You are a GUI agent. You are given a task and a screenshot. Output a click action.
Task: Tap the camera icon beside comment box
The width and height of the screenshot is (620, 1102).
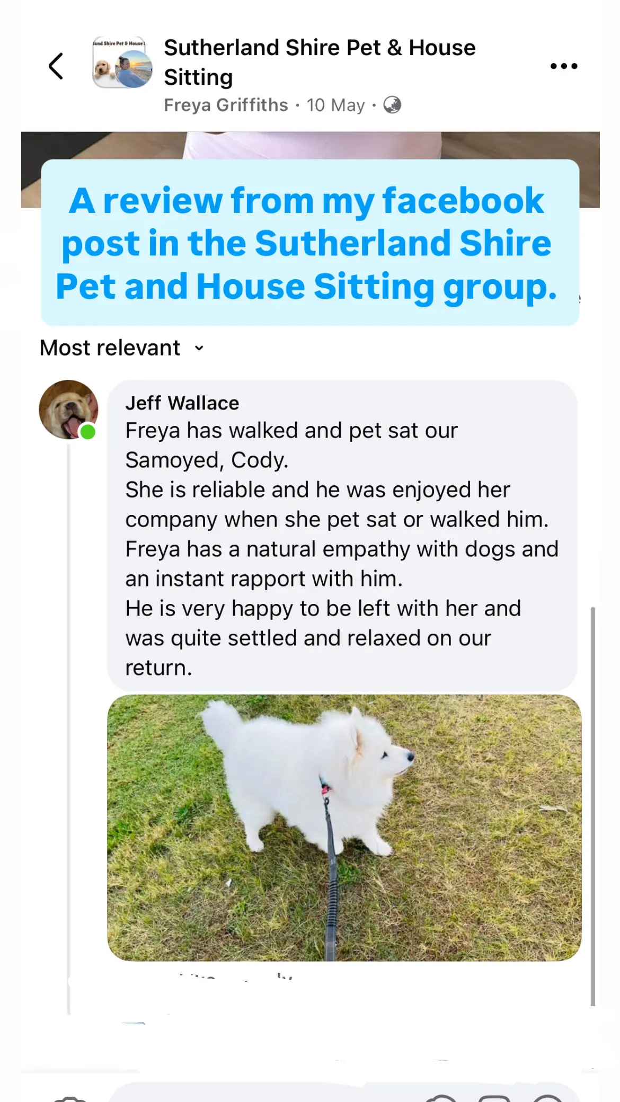tap(70, 1098)
